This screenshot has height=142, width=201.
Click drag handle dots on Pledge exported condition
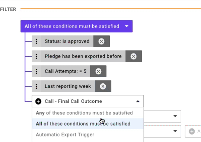pos(36,56)
